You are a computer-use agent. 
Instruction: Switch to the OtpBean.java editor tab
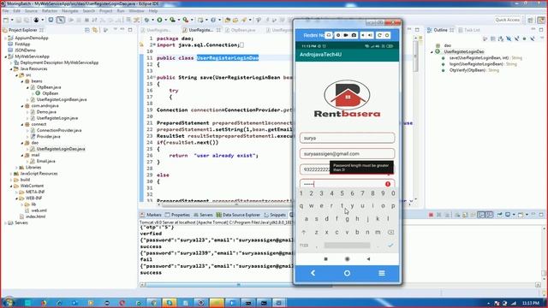(x=242, y=30)
